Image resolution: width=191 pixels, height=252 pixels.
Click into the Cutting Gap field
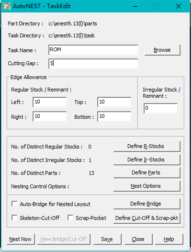click(x=93, y=64)
